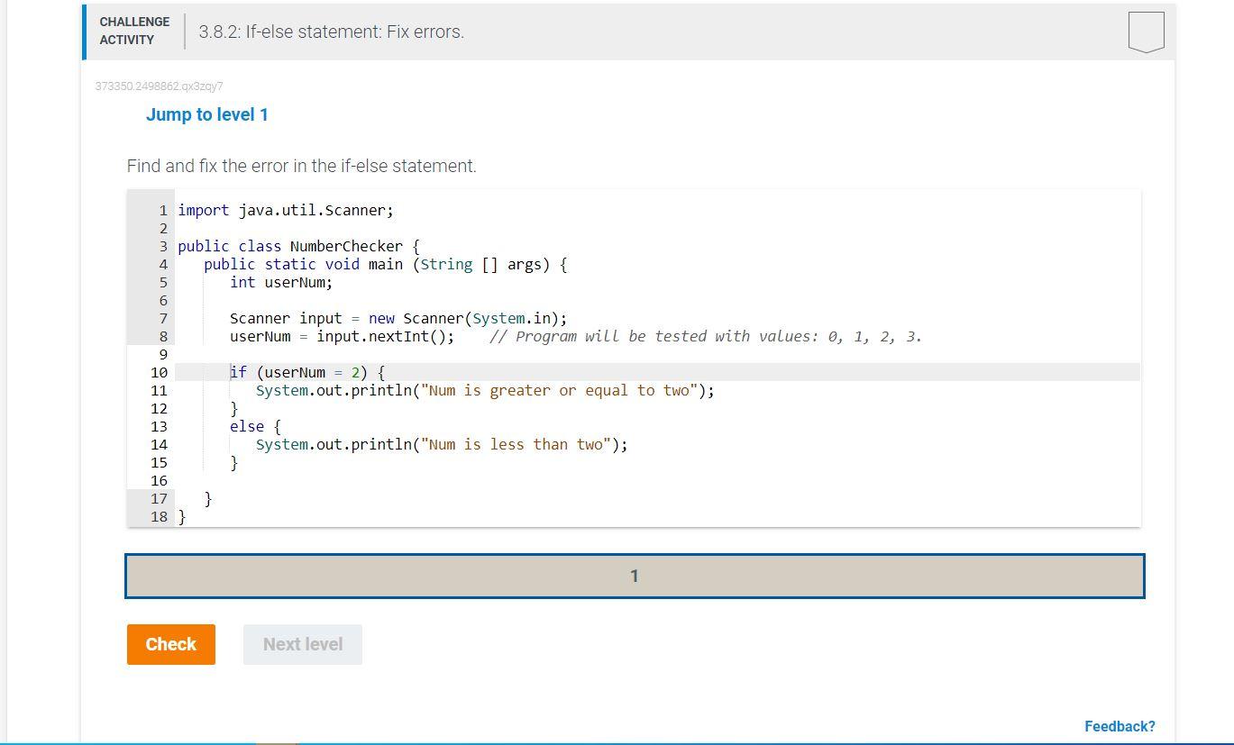Click the highlighted if statement on line 10

306,371
